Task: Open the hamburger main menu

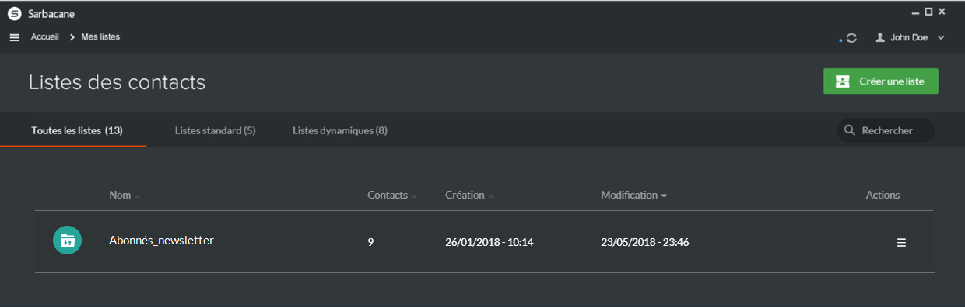Action: click(x=14, y=37)
